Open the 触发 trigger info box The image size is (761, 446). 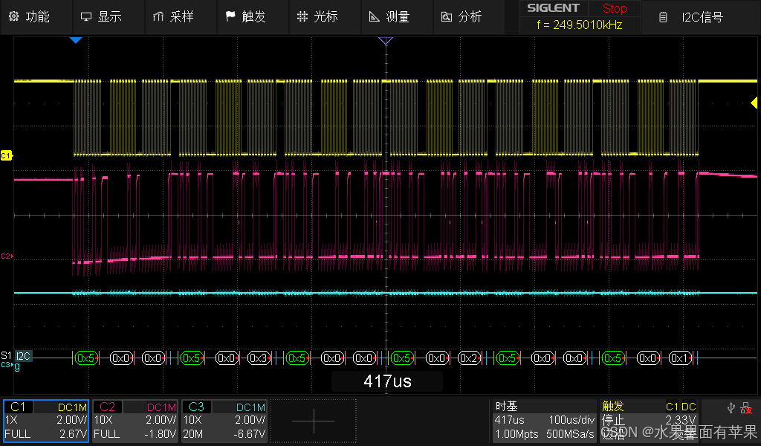(649, 421)
